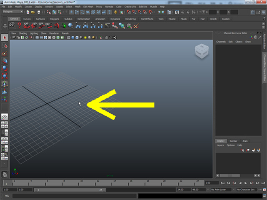Open the viewport Shading menu
The width and height of the screenshot is (267, 200).
tap(23, 33)
